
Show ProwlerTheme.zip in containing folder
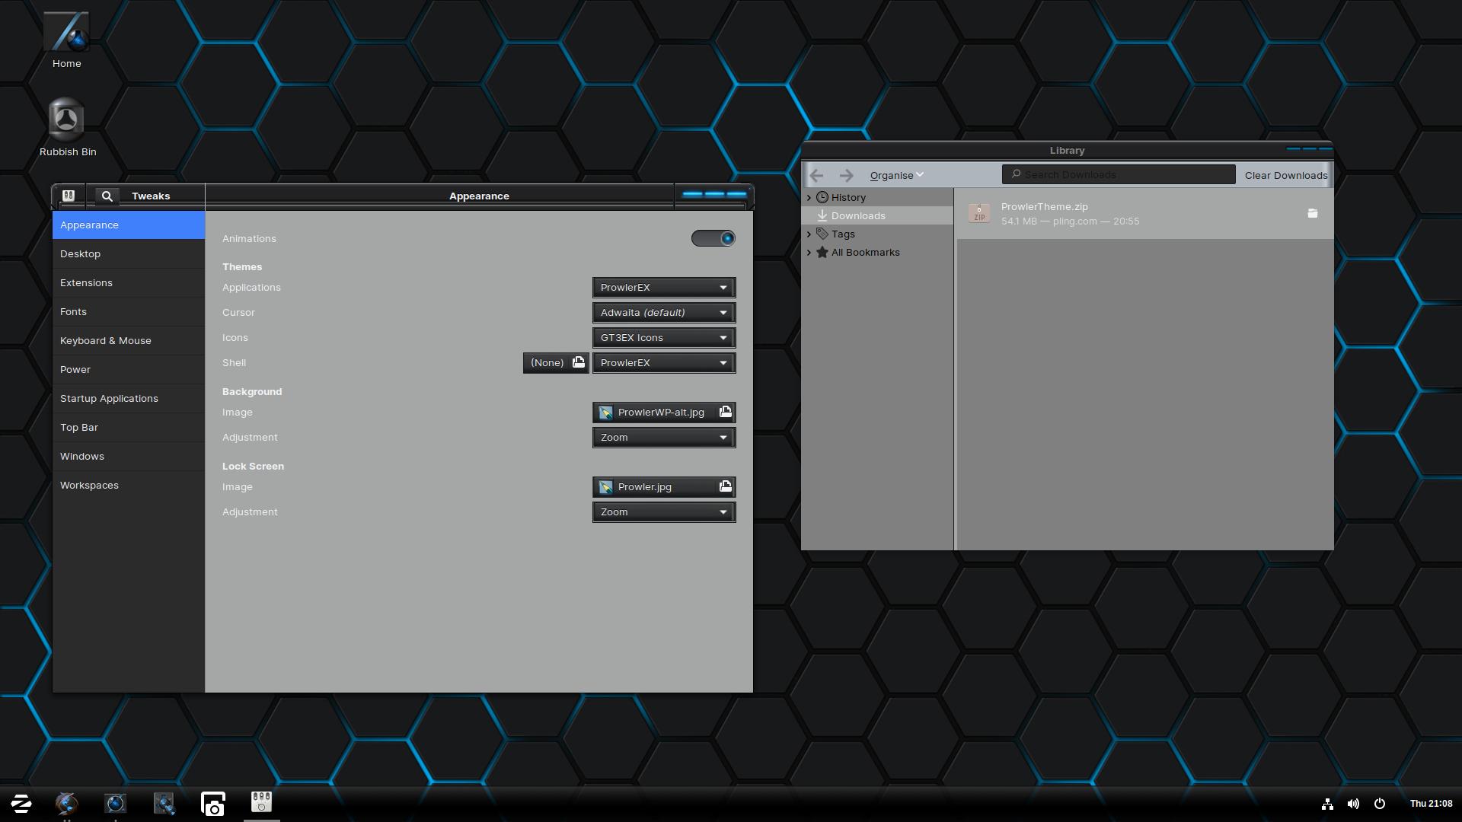tap(1312, 214)
